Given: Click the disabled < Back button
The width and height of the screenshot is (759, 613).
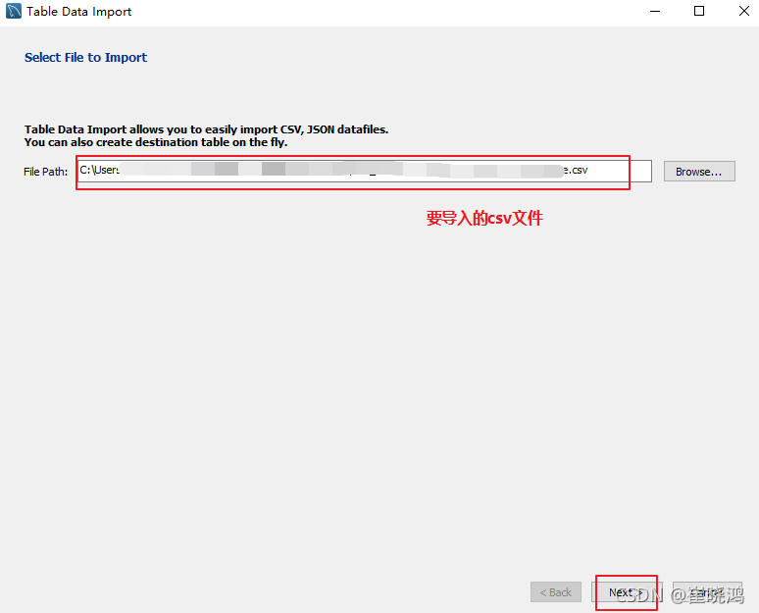Looking at the screenshot, I should pos(556,592).
